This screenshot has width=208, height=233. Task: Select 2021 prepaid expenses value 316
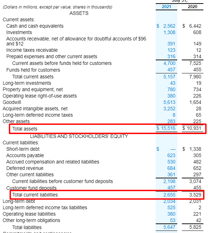point(171,57)
